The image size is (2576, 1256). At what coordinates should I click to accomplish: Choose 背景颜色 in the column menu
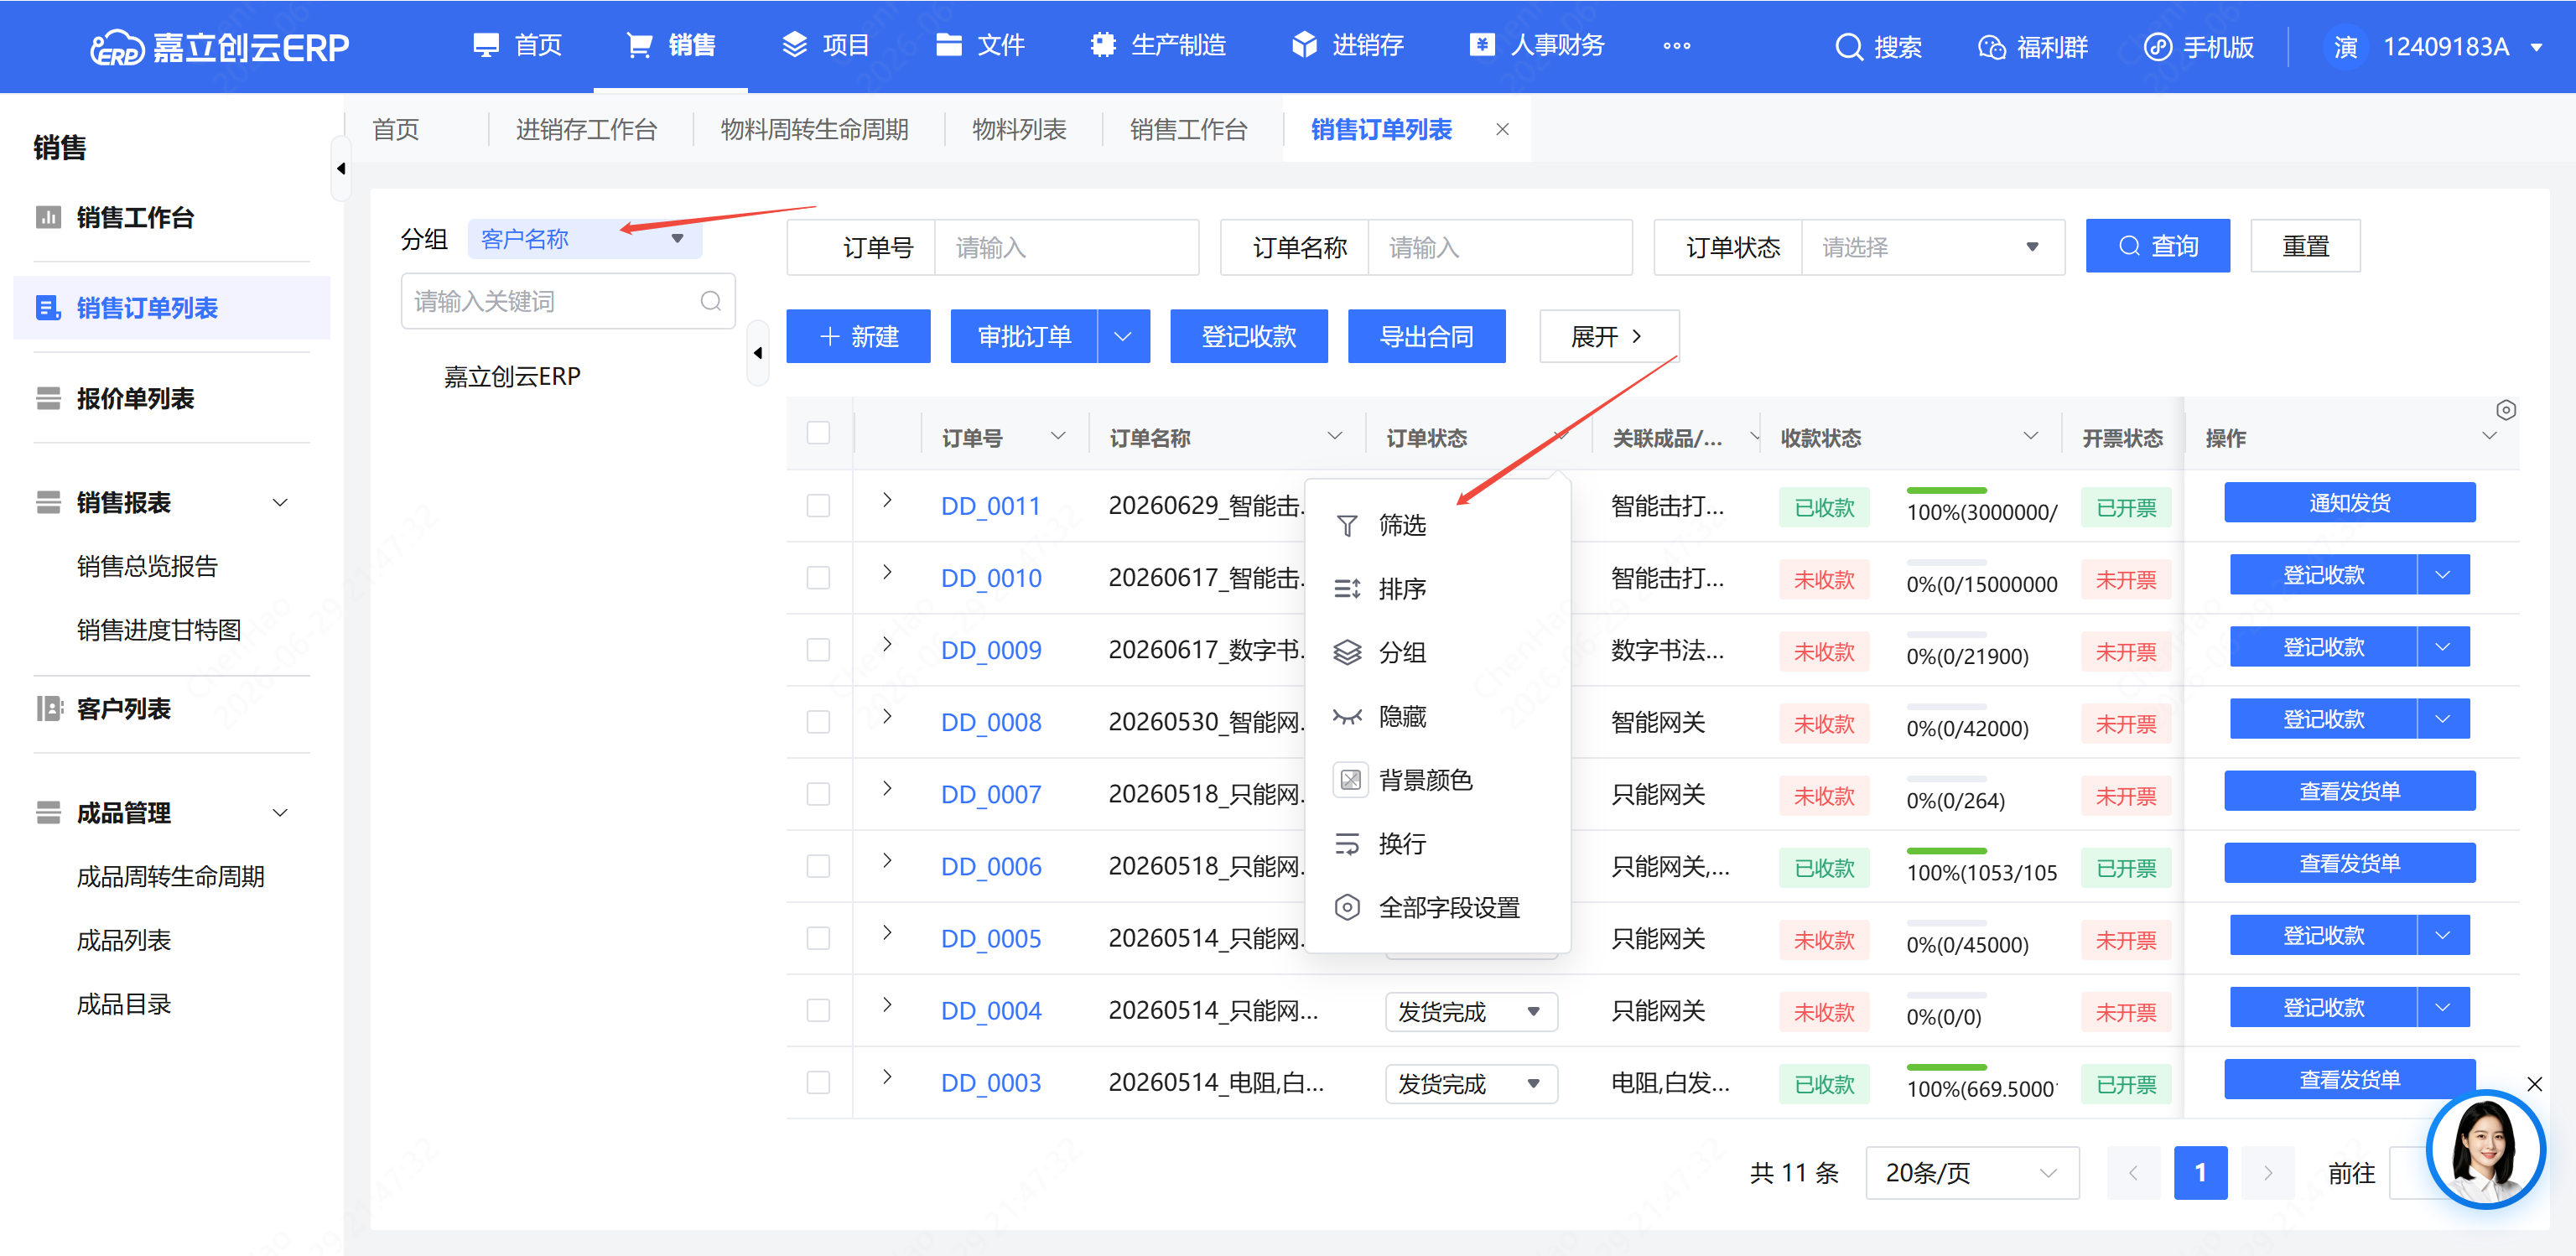[x=1437, y=780]
